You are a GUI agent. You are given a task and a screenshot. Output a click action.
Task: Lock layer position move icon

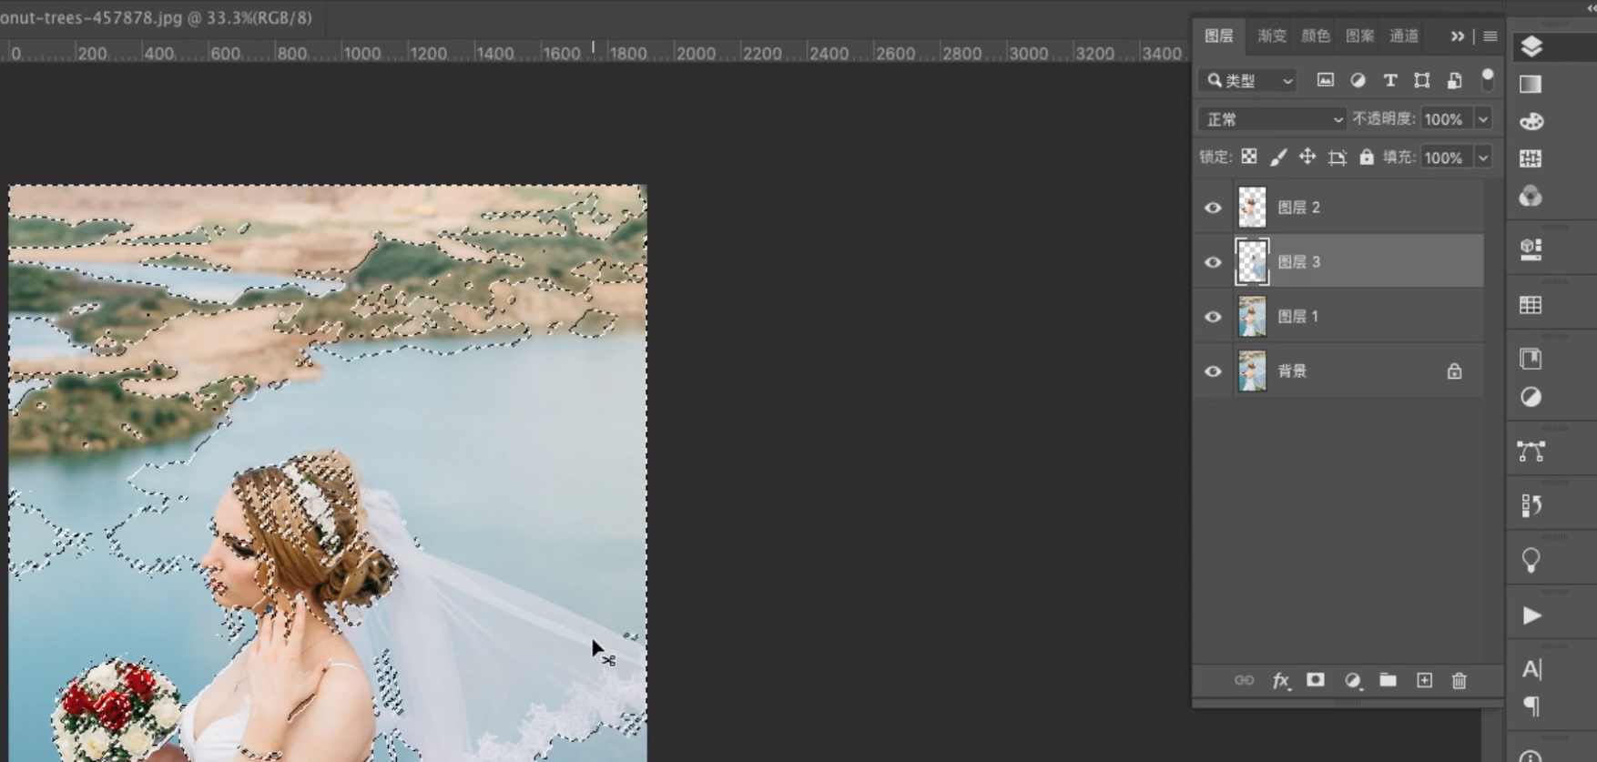point(1307,157)
